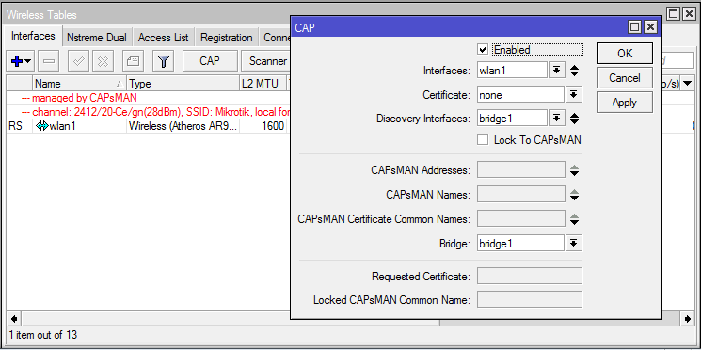Viewport: 701px width, 350px height.
Task: Switch to the Interfaces tab
Action: [x=33, y=36]
